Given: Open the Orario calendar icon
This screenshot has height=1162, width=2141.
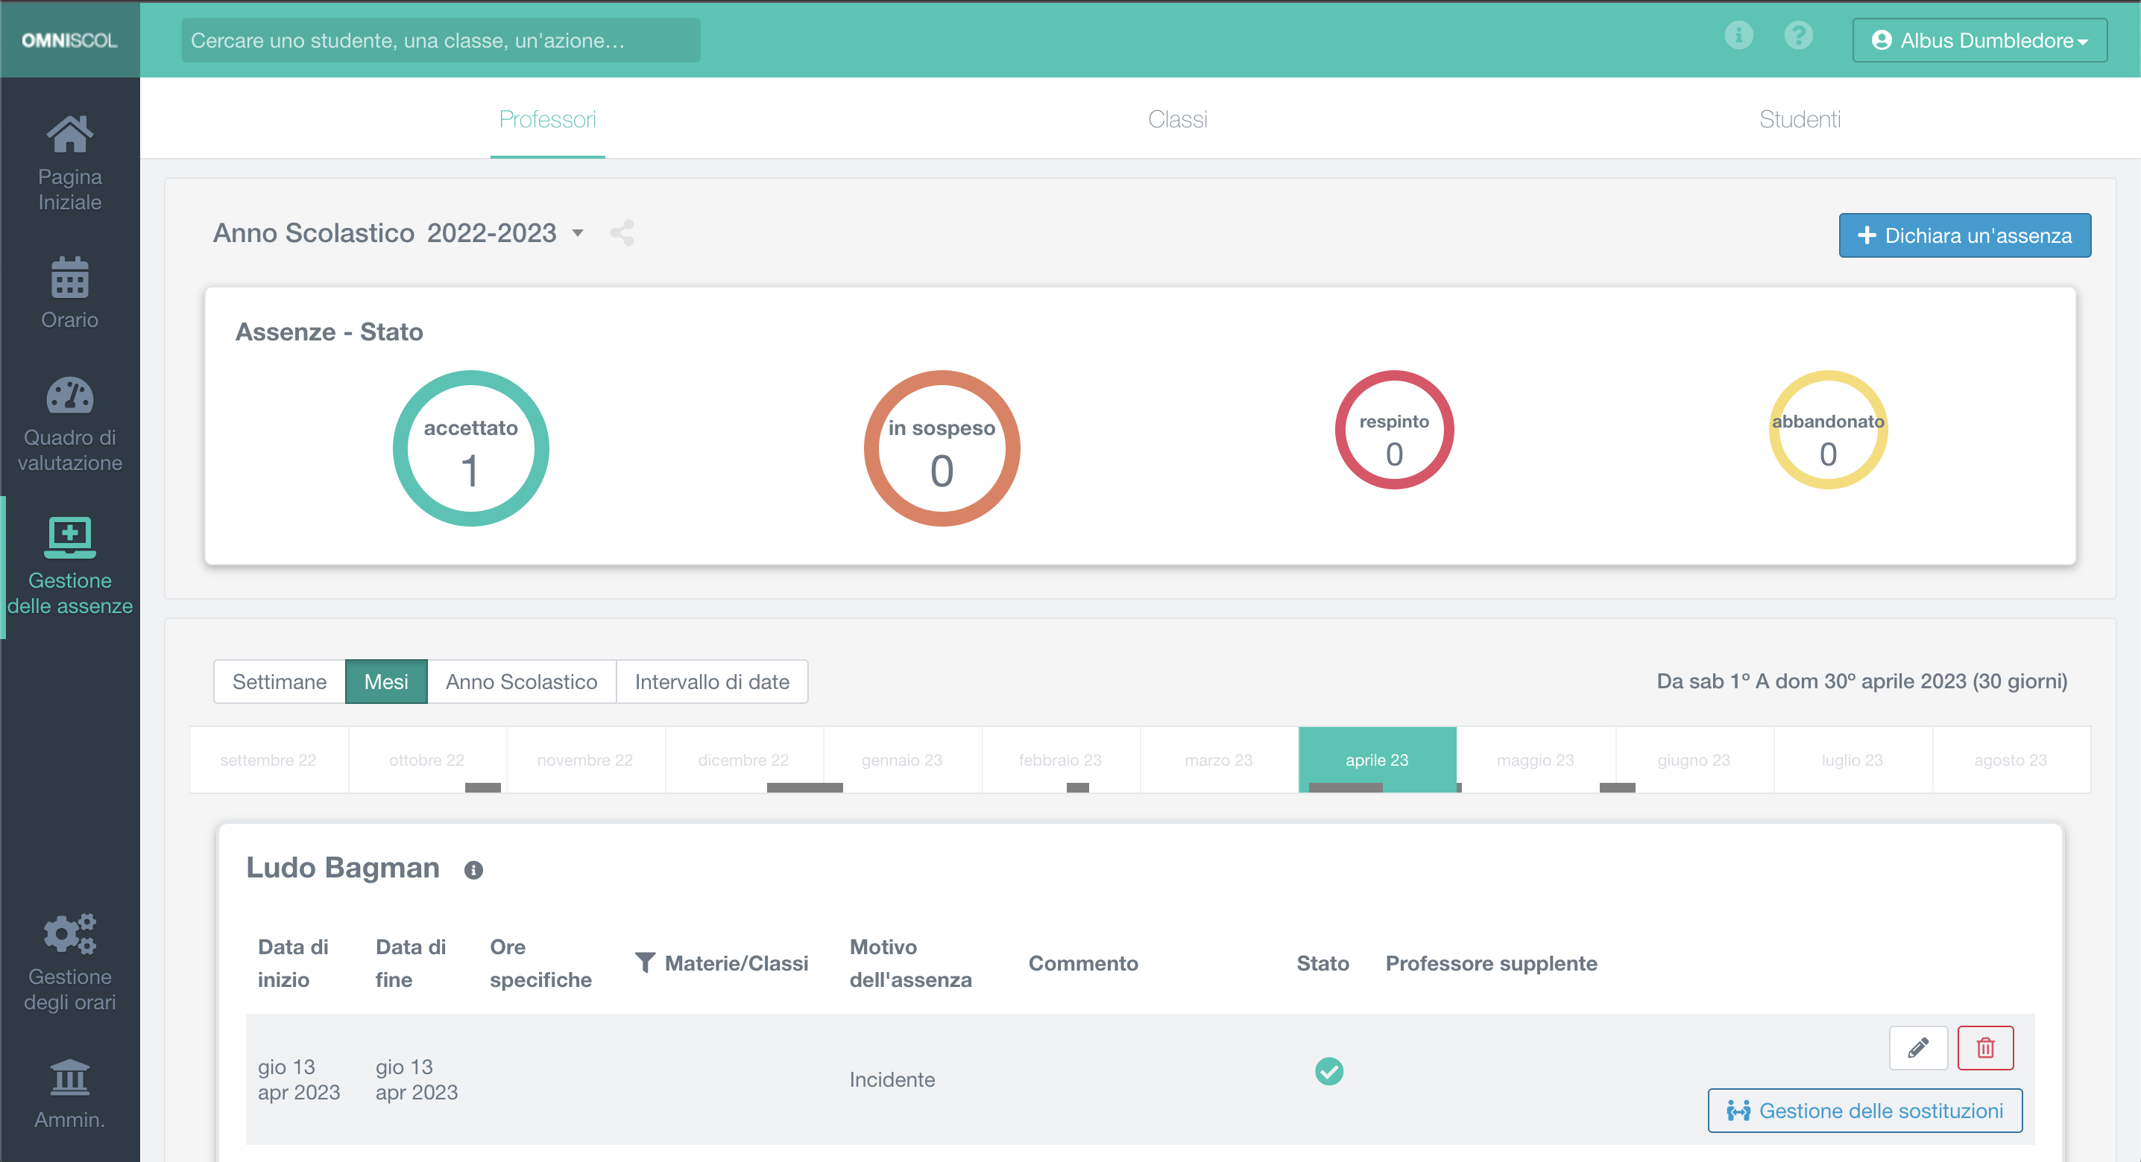Looking at the screenshot, I should (x=70, y=277).
